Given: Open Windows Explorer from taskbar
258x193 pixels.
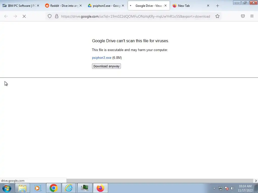Looking at the screenshot, I should point(22,188).
